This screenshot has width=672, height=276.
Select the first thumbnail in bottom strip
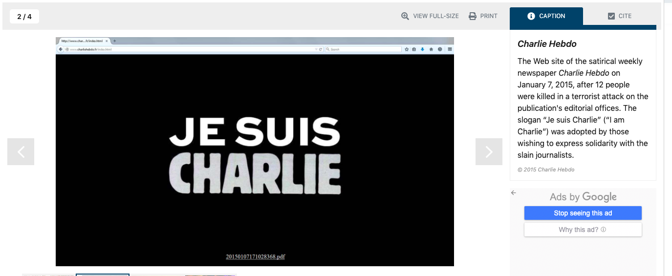point(49,275)
